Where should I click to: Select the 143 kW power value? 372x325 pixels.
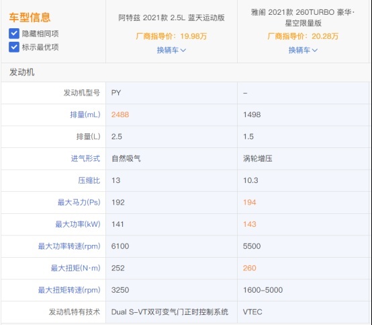[x=250, y=224]
